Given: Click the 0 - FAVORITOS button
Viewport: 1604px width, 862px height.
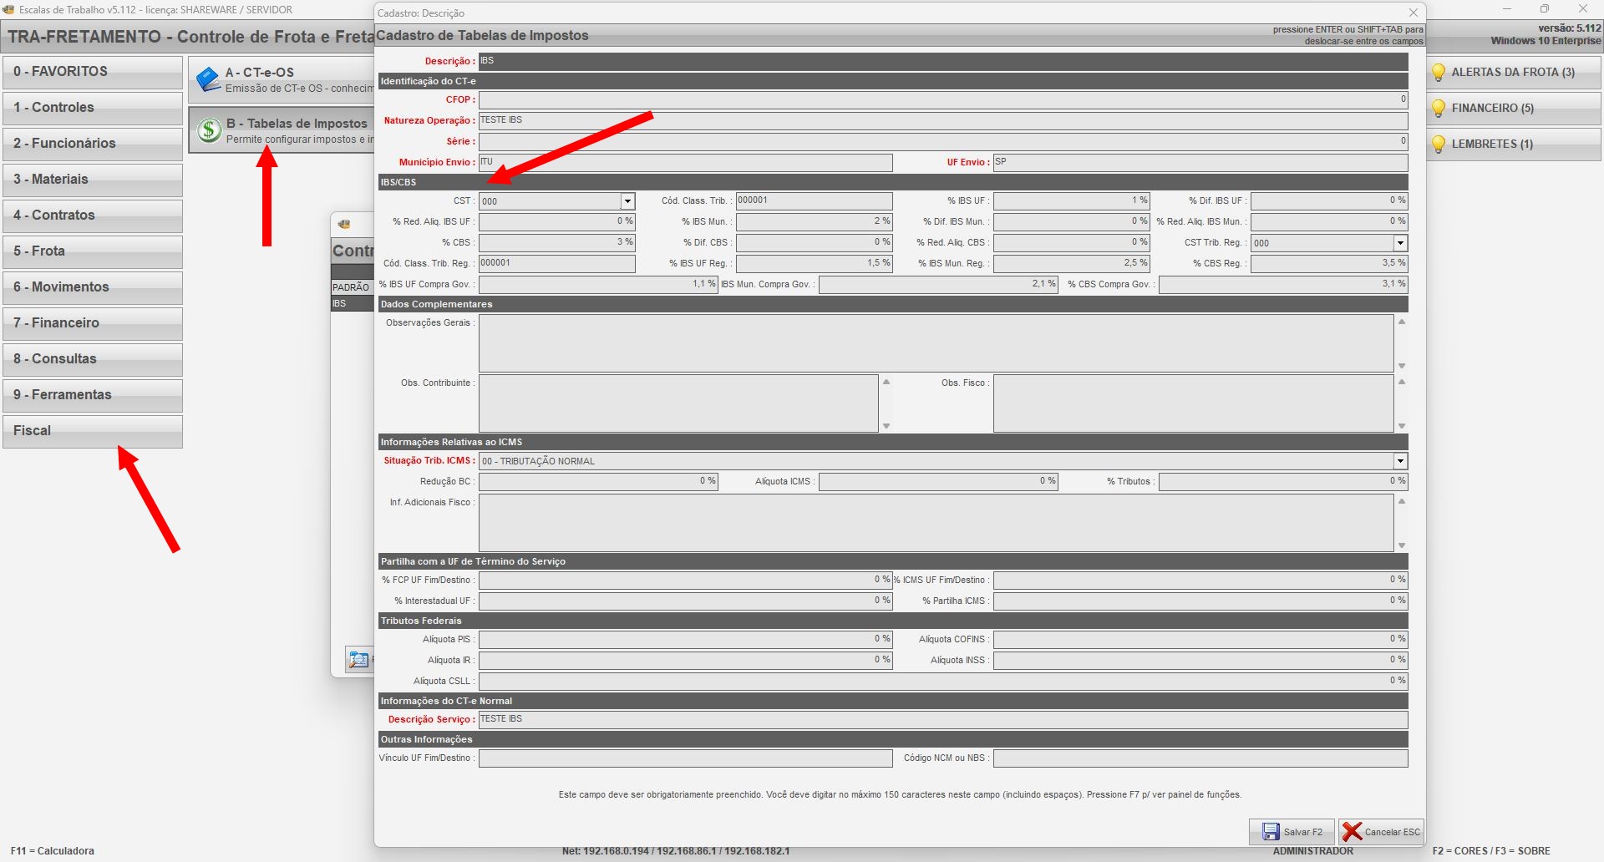Looking at the screenshot, I should pos(93,72).
